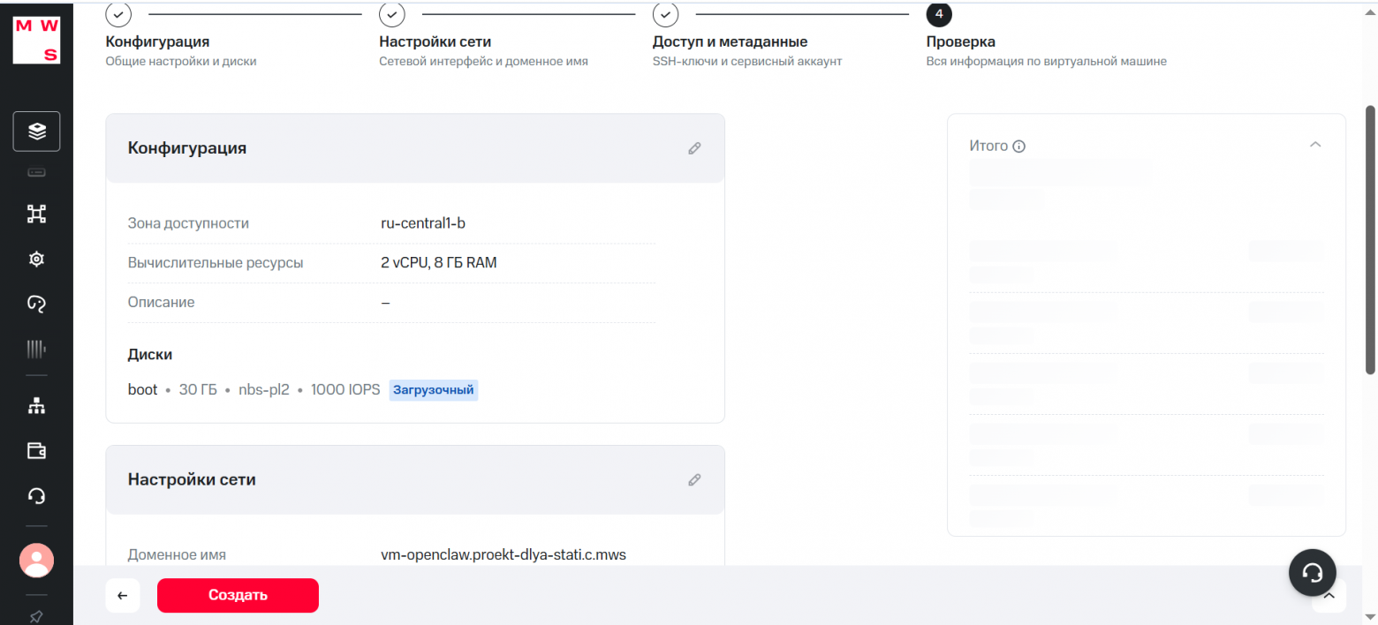Image resolution: width=1378 pixels, height=625 pixels.
Task: Open the support chat bubble button
Action: click(x=1312, y=573)
